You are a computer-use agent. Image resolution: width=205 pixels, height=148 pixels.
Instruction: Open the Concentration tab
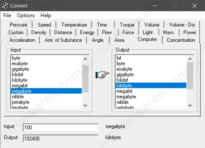(181, 40)
